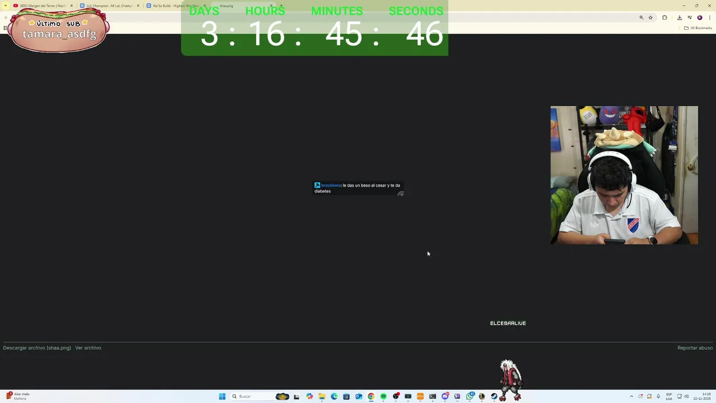Open All Bookmarks folder
Image resolution: width=716 pixels, height=403 pixels.
[x=698, y=28]
